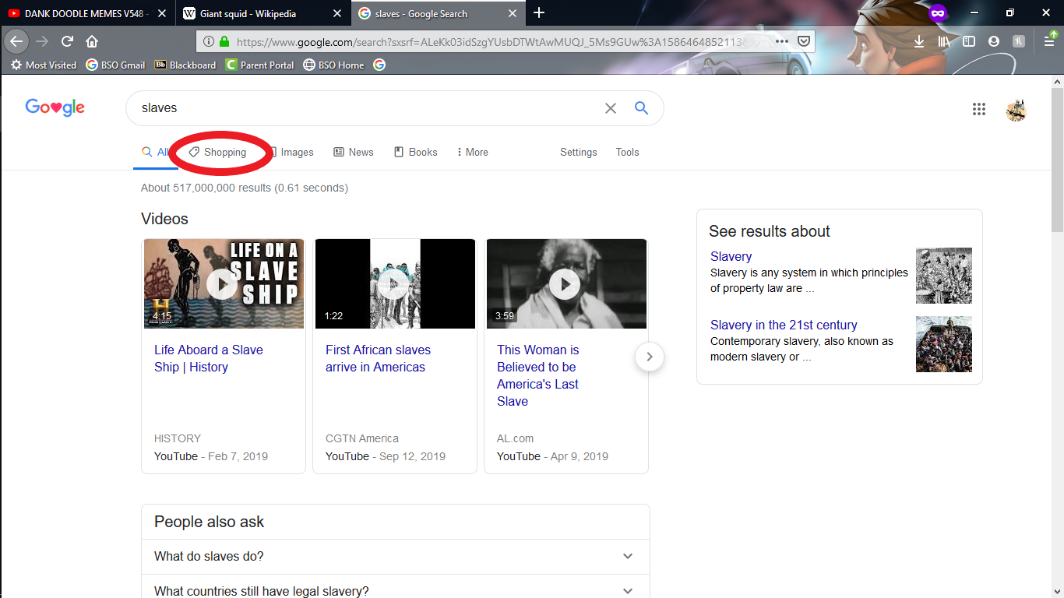The width and height of the screenshot is (1064, 598).
Task: Go to the Firefox home page icon
Action: pyautogui.click(x=92, y=41)
